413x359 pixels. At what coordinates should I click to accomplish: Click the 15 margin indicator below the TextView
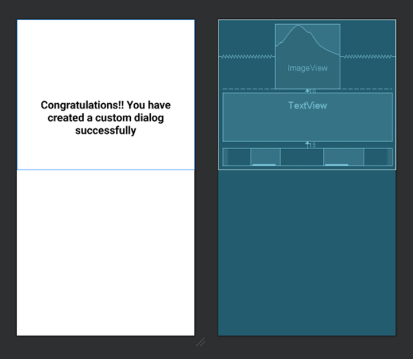tap(310, 145)
